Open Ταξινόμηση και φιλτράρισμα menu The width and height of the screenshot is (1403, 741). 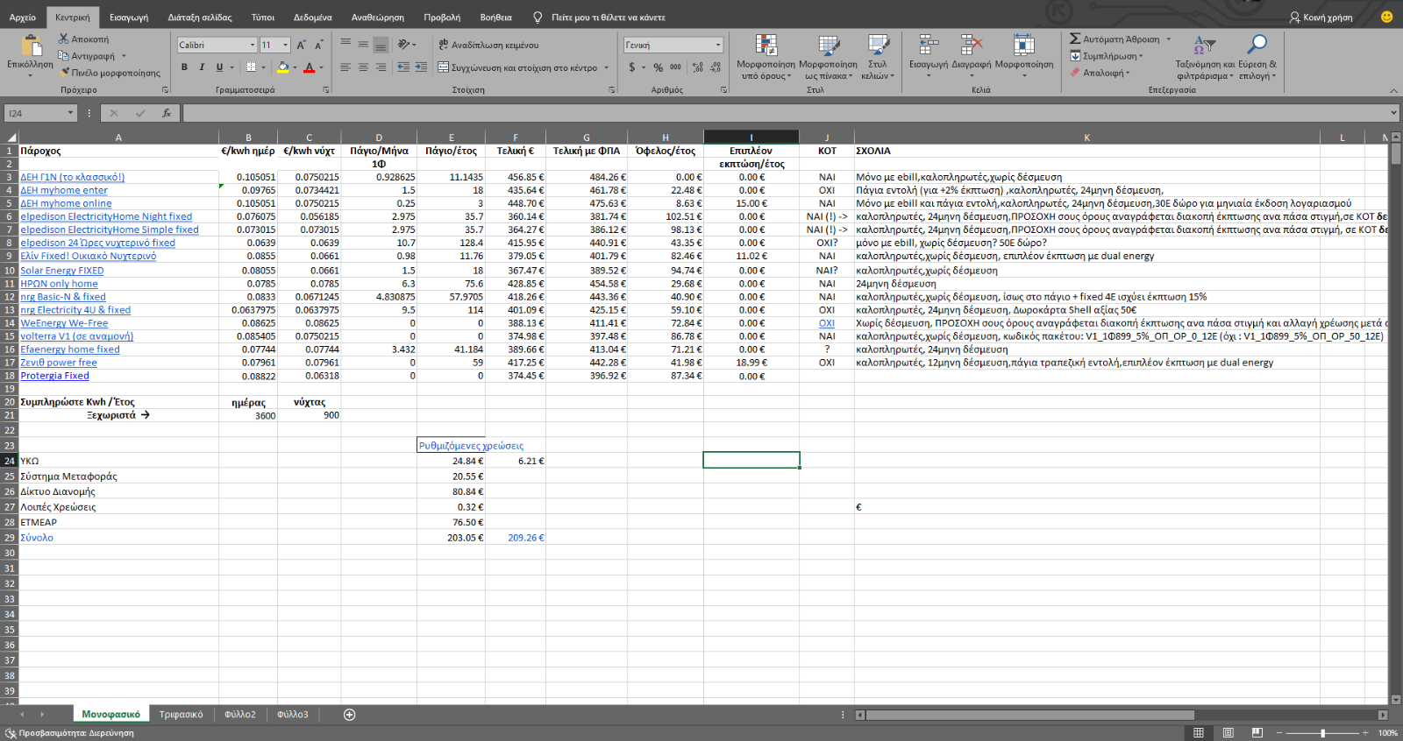(x=1205, y=58)
